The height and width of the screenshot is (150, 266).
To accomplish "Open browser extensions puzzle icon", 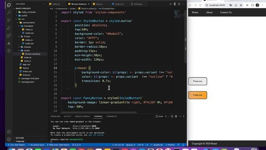I will [x=247, y=5].
